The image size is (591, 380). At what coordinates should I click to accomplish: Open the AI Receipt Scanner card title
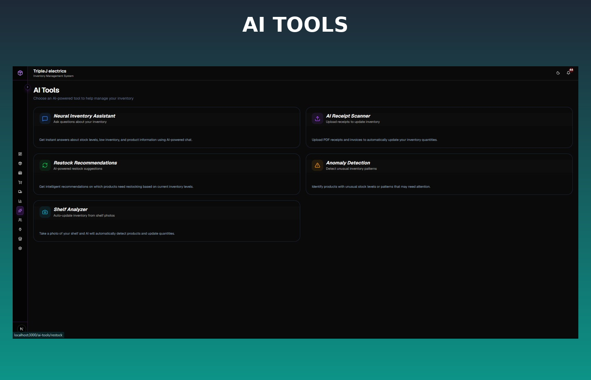point(348,116)
